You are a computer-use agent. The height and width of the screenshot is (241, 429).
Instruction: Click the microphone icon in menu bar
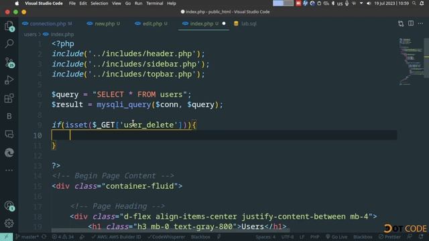coord(347,3)
